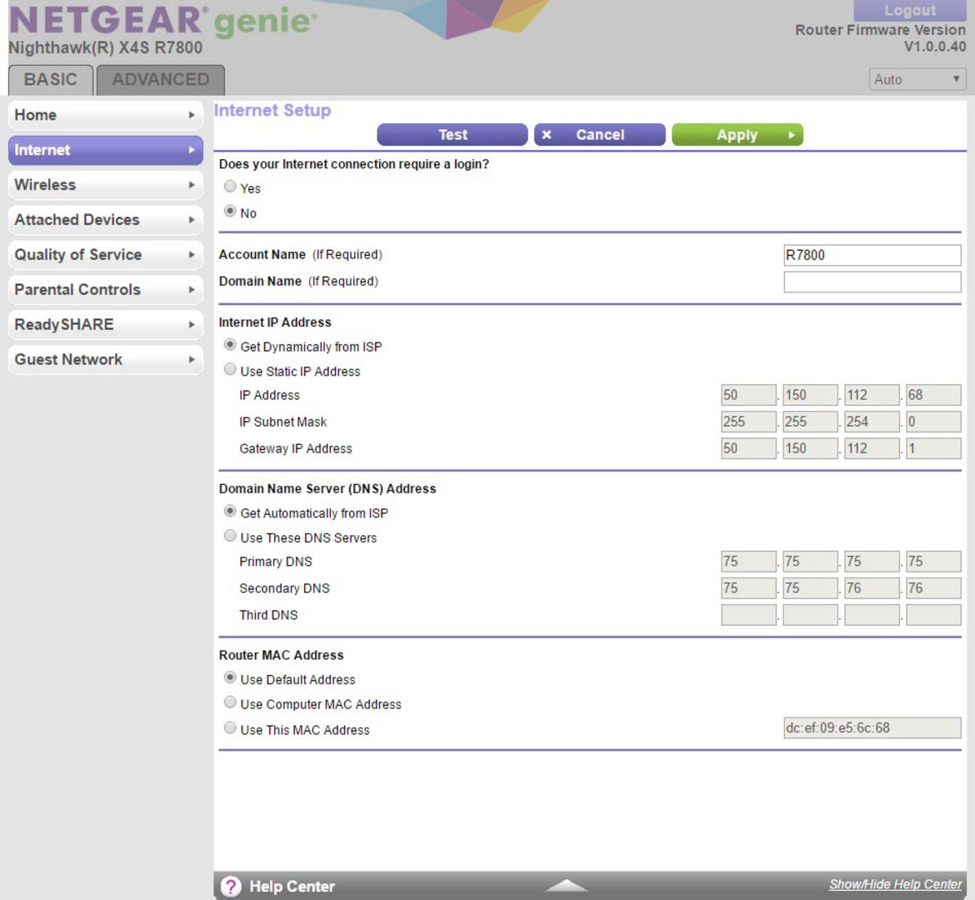Click the Test button
This screenshot has height=900, width=975.
[452, 135]
